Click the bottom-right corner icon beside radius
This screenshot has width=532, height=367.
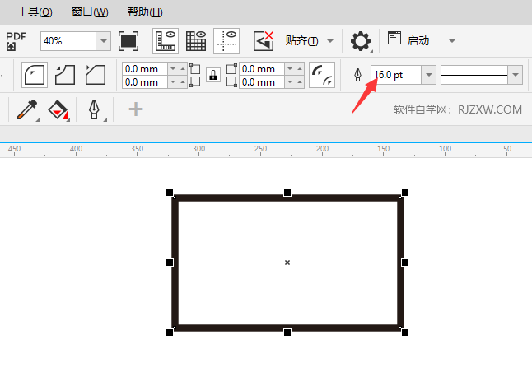click(231, 81)
